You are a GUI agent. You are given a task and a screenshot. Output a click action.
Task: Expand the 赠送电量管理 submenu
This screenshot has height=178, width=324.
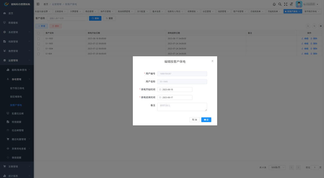pyautogui.click(x=19, y=139)
